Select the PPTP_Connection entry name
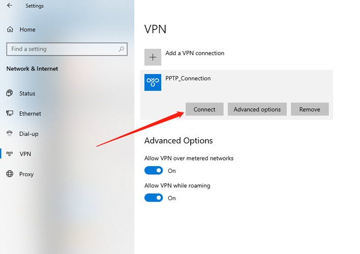Viewport: 360px width, 254px height. 188,78
